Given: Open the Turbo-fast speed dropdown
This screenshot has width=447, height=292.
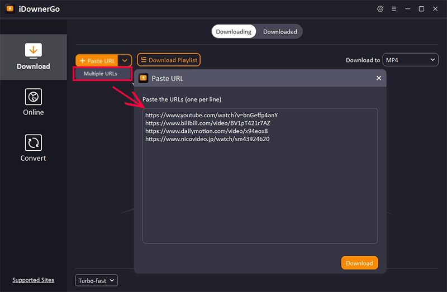Looking at the screenshot, I should (x=96, y=280).
